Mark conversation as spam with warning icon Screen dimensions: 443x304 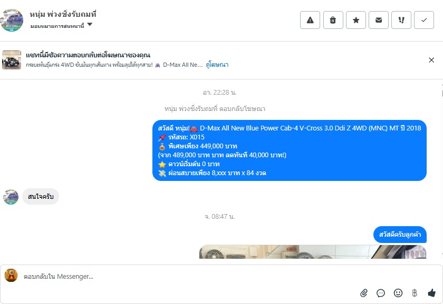click(x=310, y=20)
